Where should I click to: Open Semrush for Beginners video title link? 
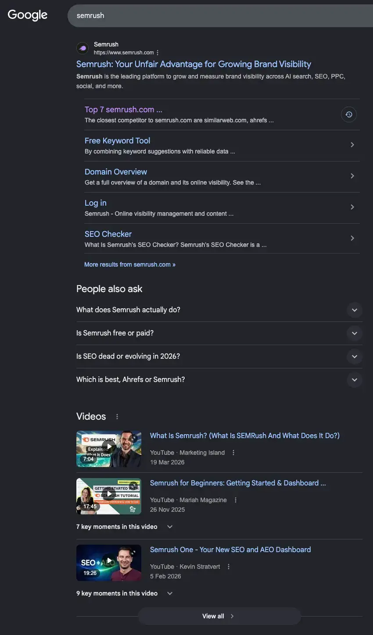tap(238, 483)
